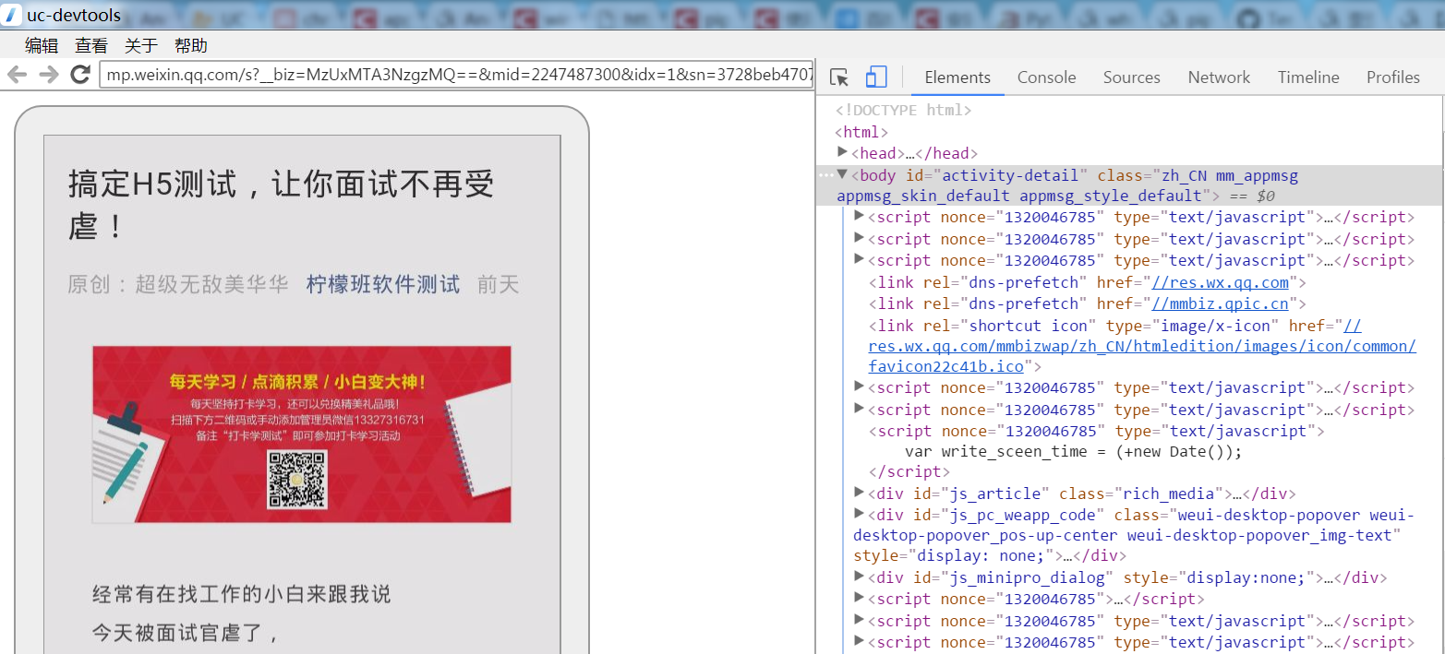This screenshot has width=1445, height=654.
Task: Click the QR code in banner image
Action: point(296,480)
